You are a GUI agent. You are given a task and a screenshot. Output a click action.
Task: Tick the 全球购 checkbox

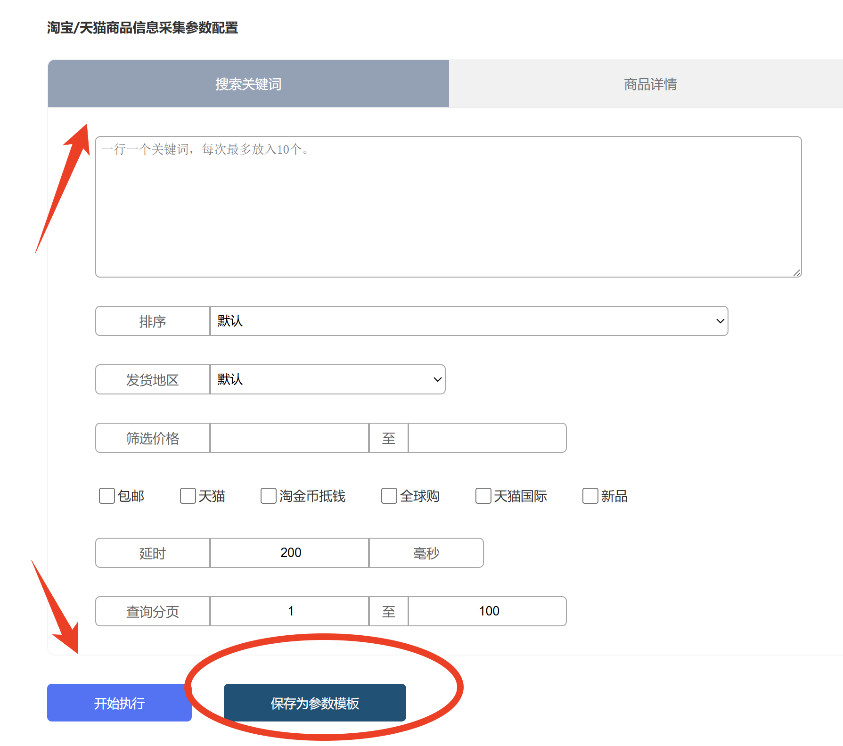click(389, 496)
